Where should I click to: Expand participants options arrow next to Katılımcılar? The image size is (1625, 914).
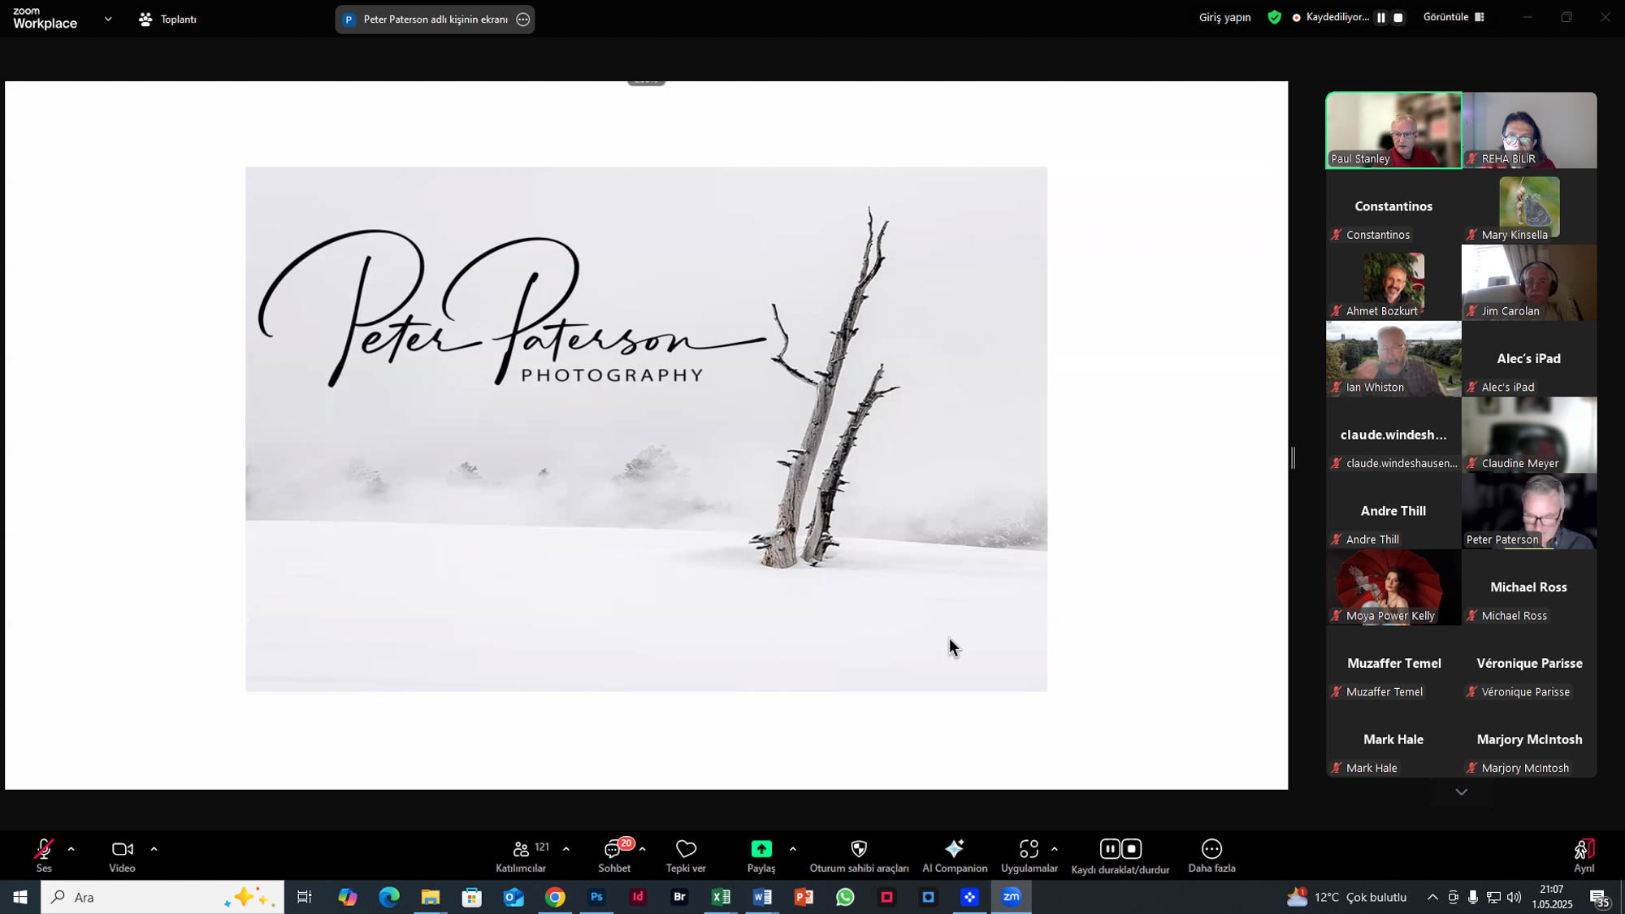pos(566,849)
